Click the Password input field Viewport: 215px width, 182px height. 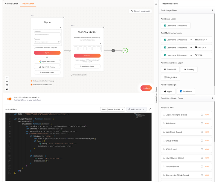click(x=47, y=42)
